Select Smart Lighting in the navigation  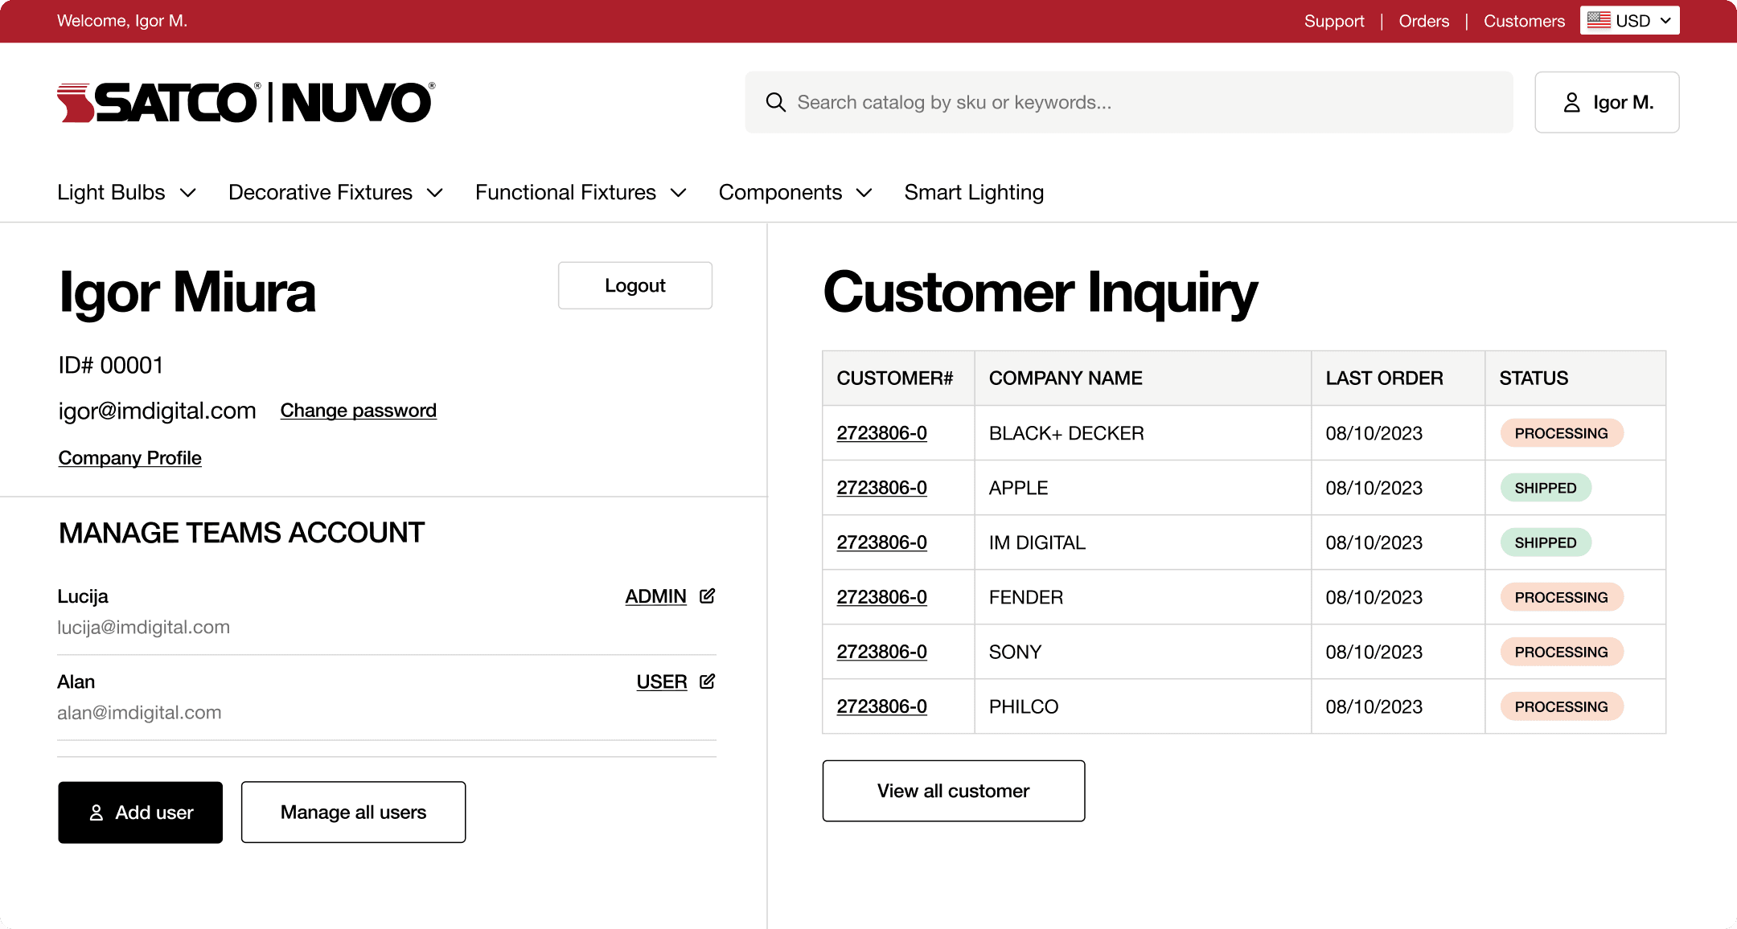974,192
